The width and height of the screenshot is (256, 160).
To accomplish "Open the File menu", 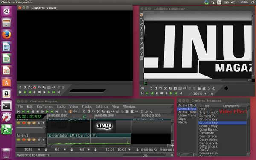I will click(x=20, y=106).
